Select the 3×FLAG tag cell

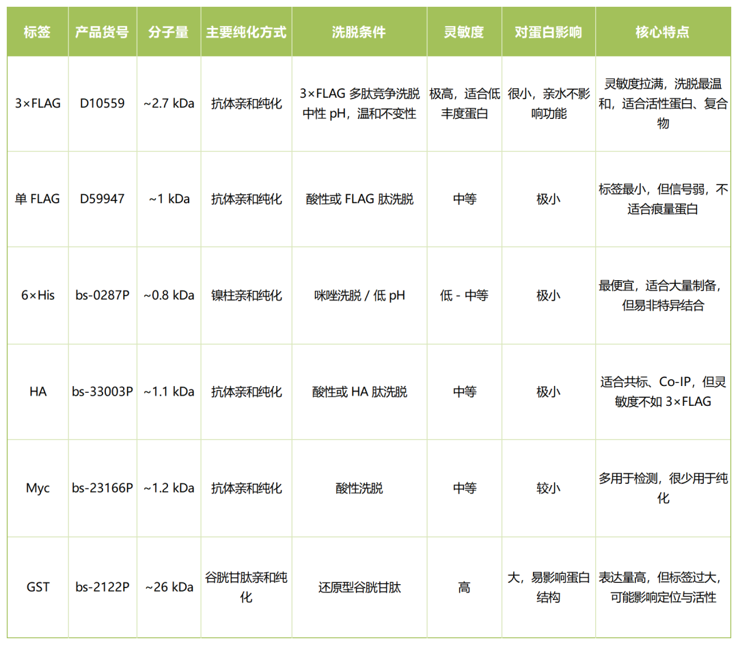38,103
